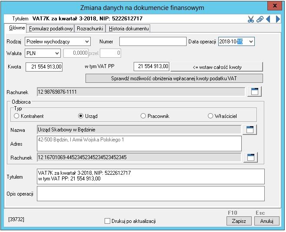
Task: Click the Numer input field
Action: point(152,42)
